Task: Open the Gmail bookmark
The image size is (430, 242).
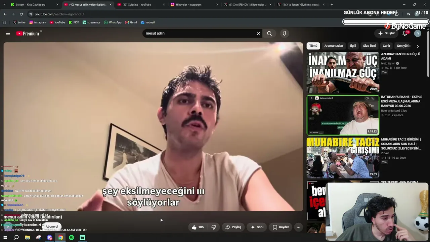Action: (131, 23)
